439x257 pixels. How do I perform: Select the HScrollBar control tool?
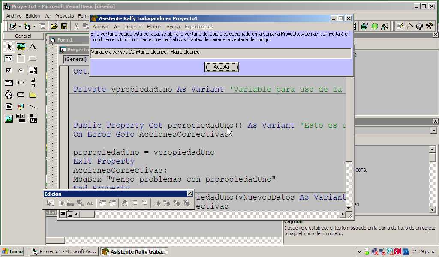pos(21,83)
